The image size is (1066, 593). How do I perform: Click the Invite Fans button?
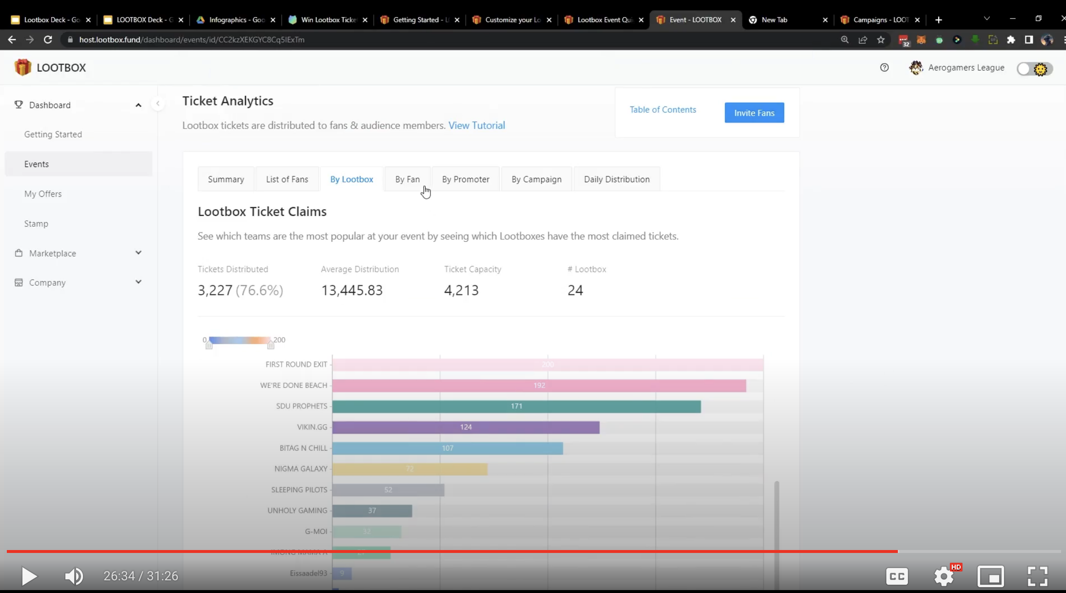[x=754, y=113]
